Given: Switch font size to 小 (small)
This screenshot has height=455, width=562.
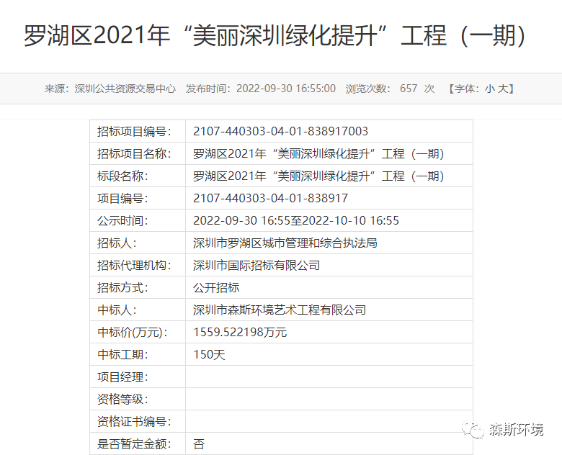Looking at the screenshot, I should tap(490, 89).
